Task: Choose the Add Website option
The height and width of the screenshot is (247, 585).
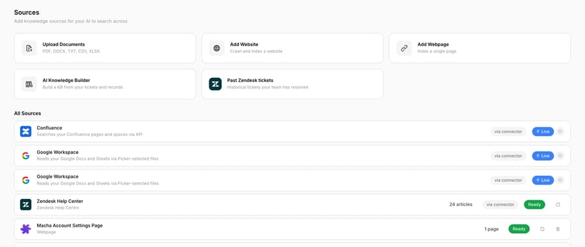Action: click(x=292, y=48)
